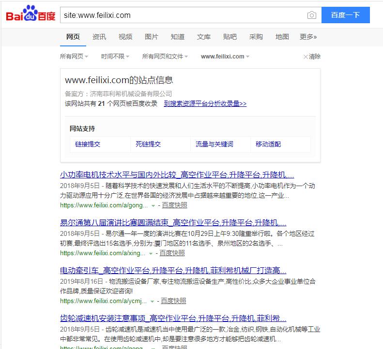Image resolution: width=383 pixels, height=349 pixels.
Task: Click URL https://www.feilixi.com/a/xing...
Action: [103, 253]
